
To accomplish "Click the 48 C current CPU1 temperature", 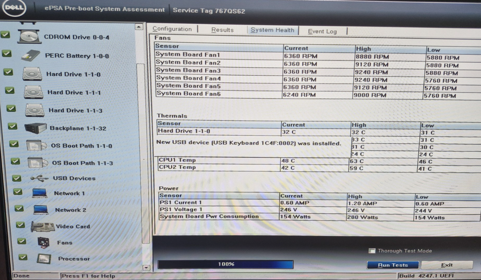I will click(288, 161).
